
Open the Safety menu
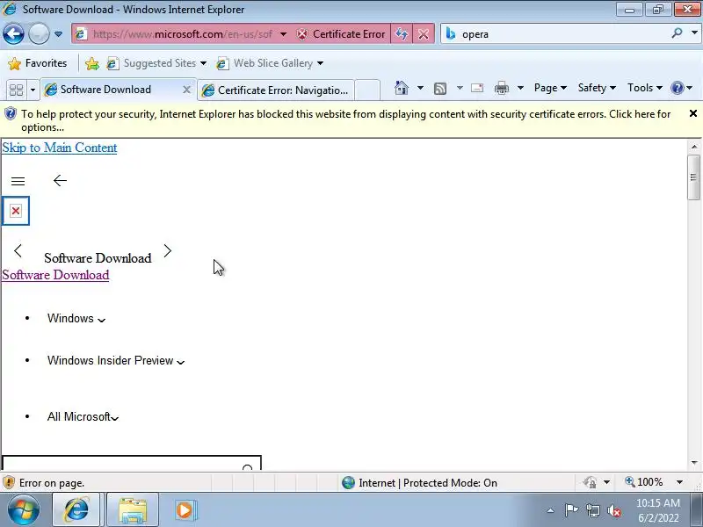[597, 88]
